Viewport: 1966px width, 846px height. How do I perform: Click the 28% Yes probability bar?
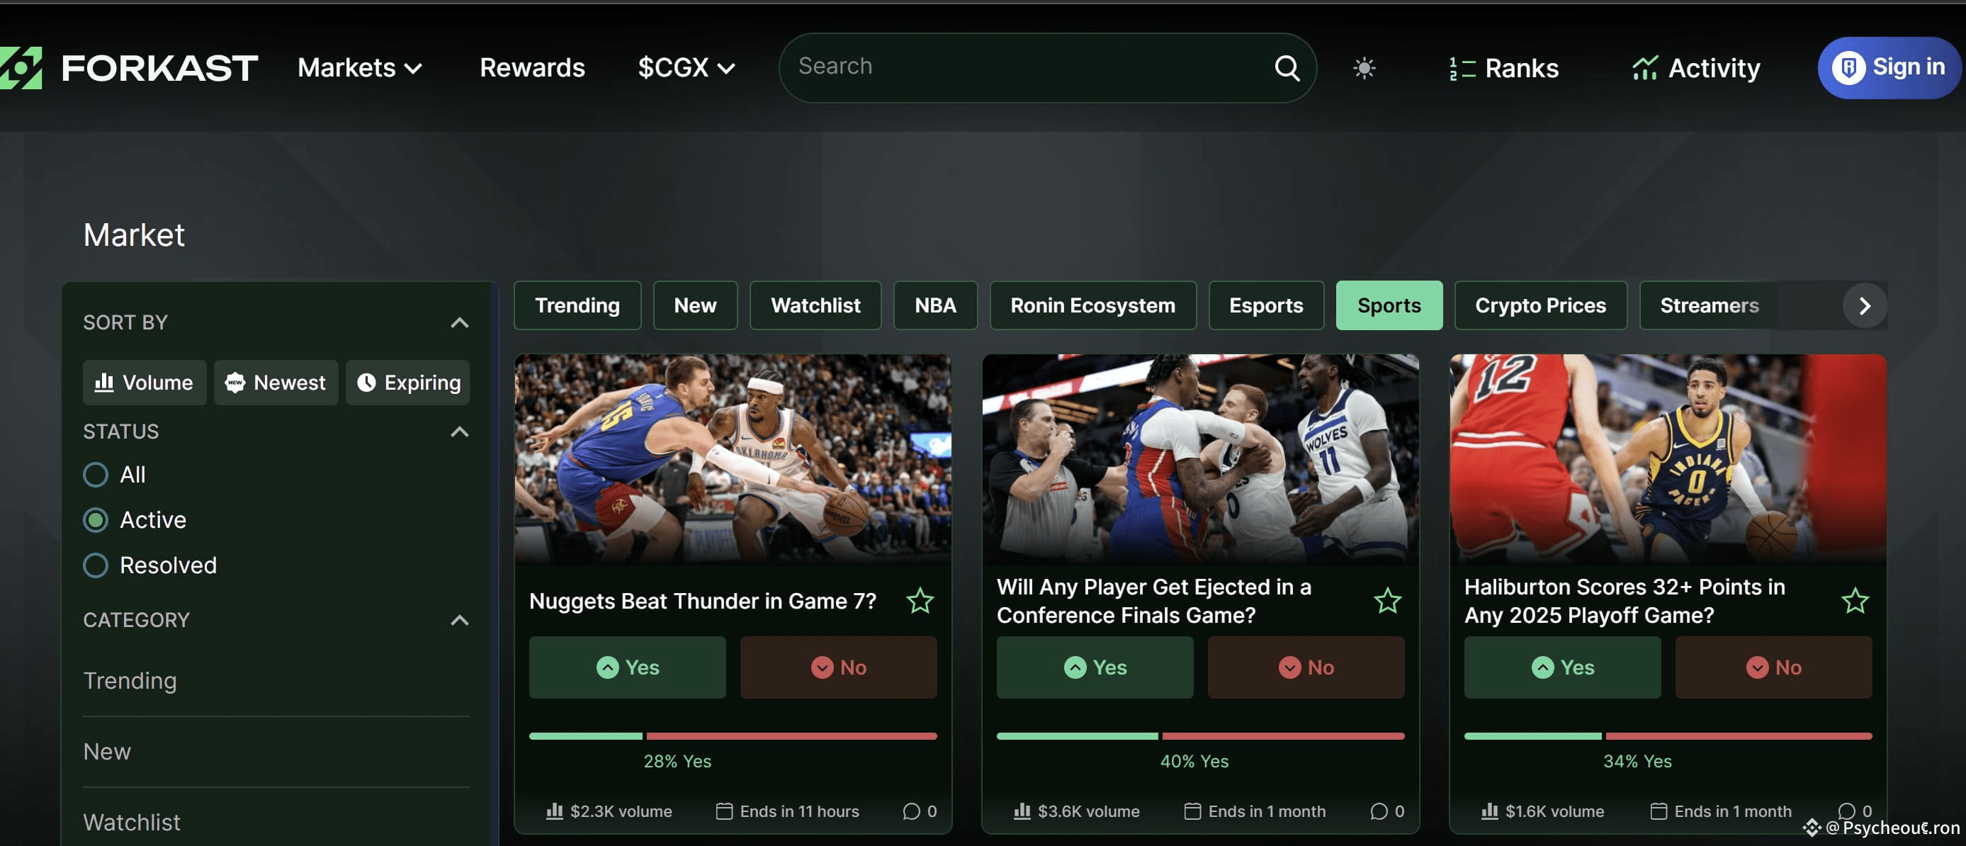tap(733, 736)
